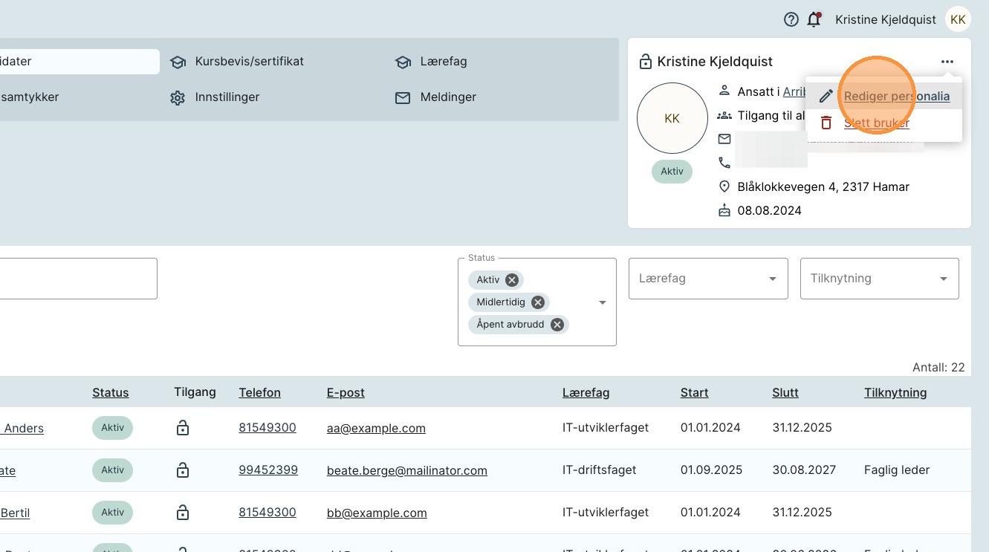Expand the Status filter dropdown

tap(603, 302)
